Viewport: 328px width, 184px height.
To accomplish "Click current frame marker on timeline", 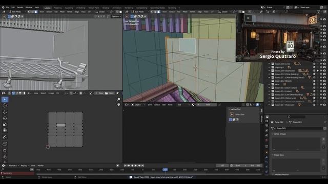I will 165,170.
